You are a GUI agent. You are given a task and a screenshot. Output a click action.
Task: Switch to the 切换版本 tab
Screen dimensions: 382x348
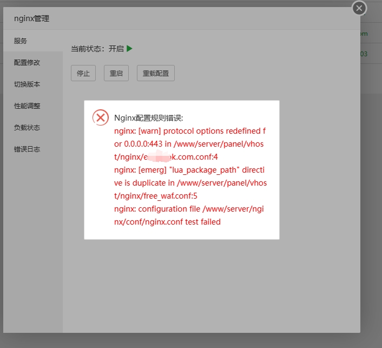[33, 84]
